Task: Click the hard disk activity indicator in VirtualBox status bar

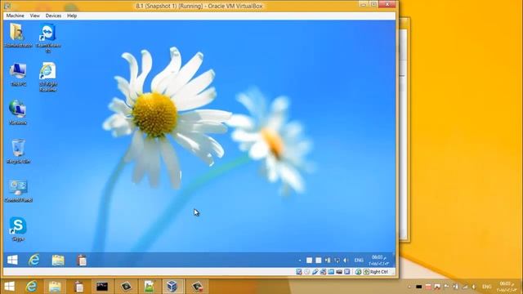Action: pyautogui.click(x=299, y=272)
